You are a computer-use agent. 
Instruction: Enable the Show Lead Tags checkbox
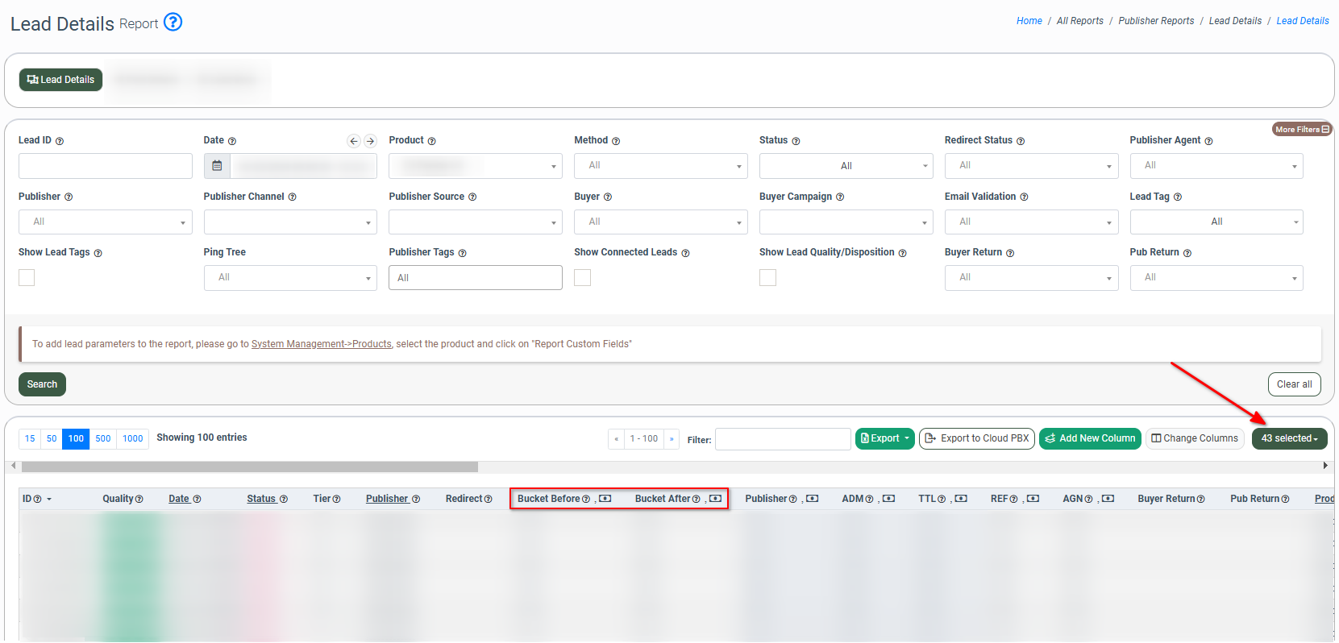pos(27,278)
